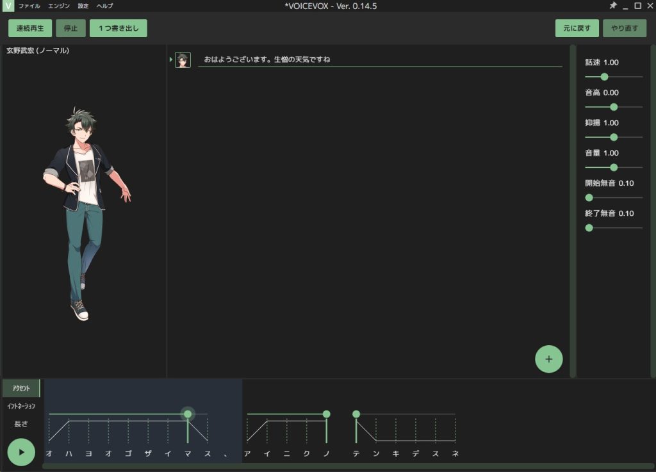Image resolution: width=656 pixels, height=472 pixels.
Task: Click the horizontal scrollbar under accent panel
Action: pyautogui.click(x=348, y=466)
